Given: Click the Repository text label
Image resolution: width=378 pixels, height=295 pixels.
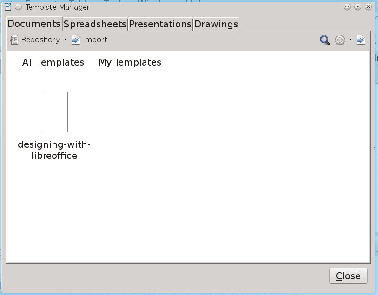Looking at the screenshot, I should coord(40,40).
